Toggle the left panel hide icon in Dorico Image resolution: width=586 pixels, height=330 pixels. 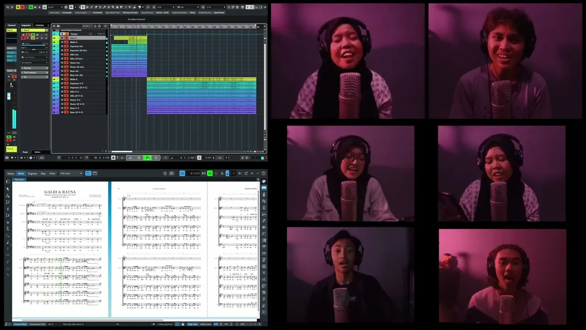point(8,181)
